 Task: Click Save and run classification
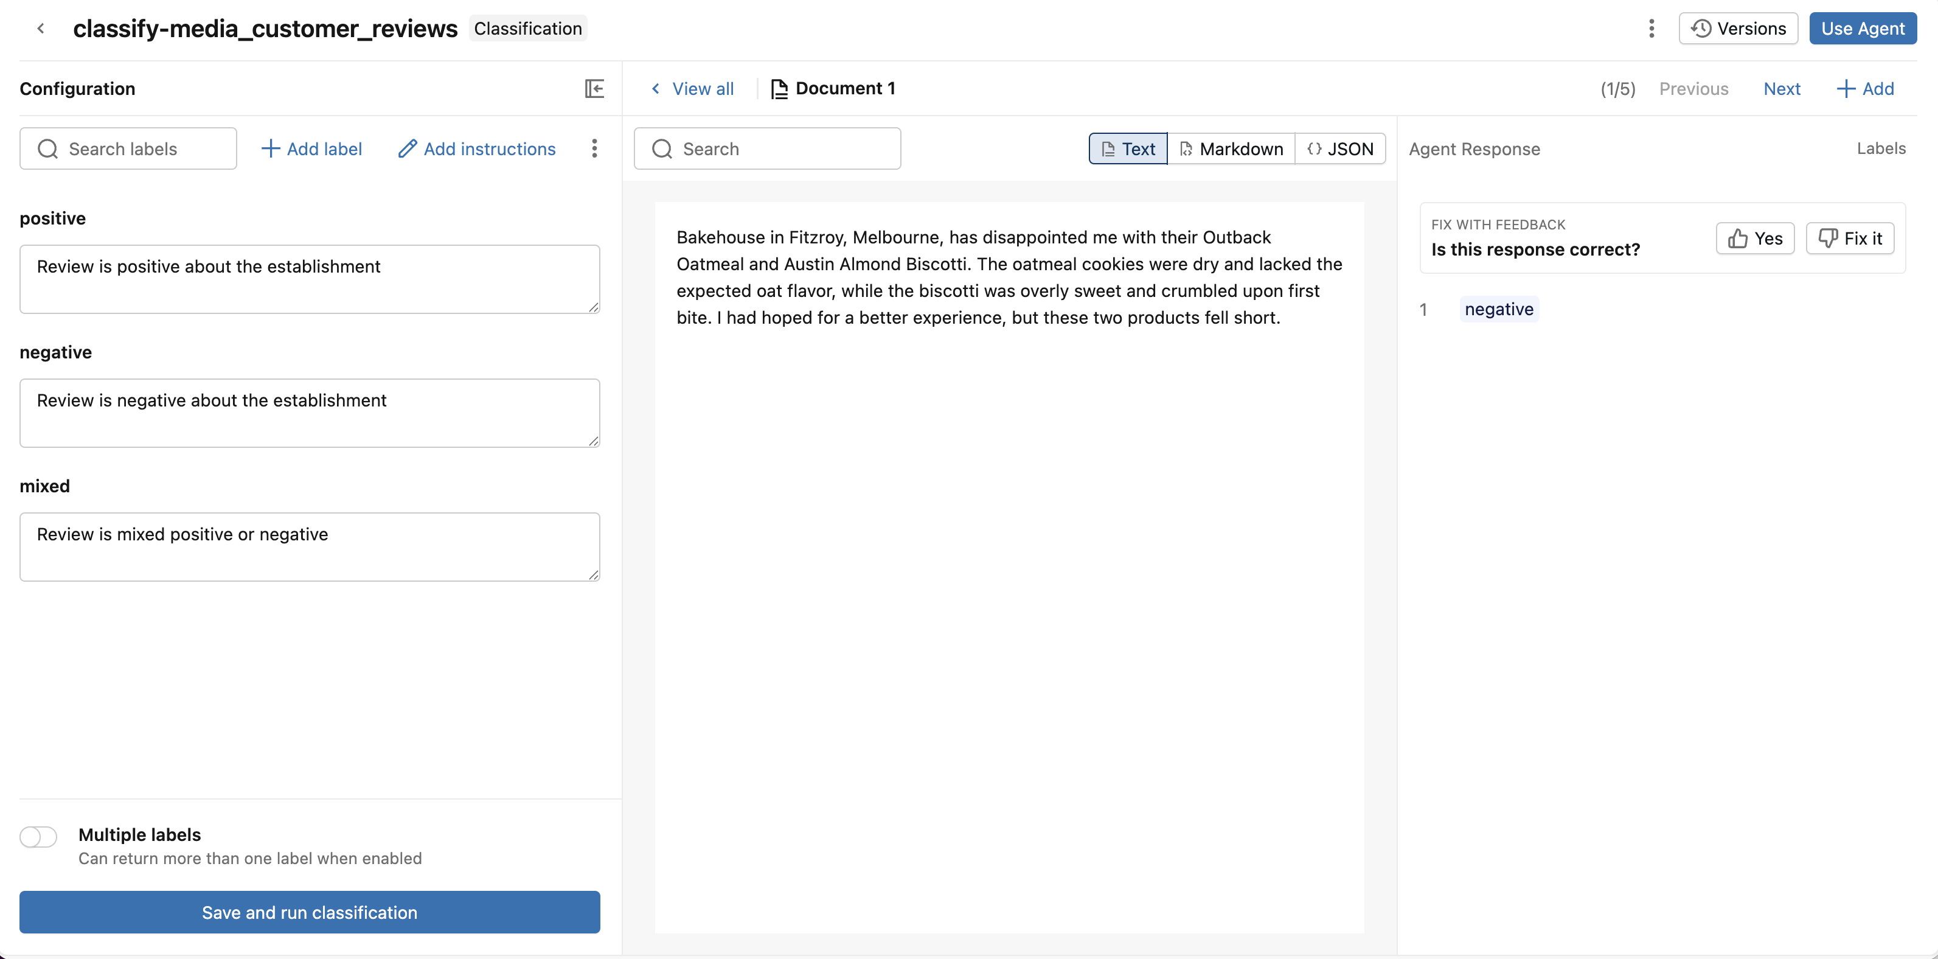(x=309, y=912)
